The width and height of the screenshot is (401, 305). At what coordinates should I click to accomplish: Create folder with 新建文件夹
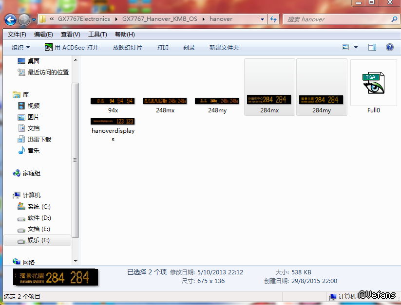[x=224, y=48]
